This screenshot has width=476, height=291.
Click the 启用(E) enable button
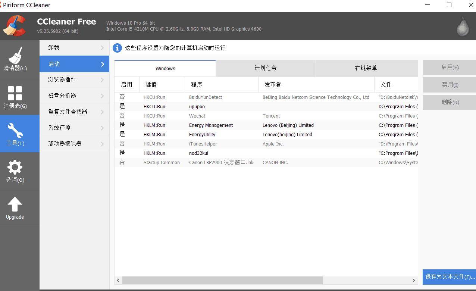(x=449, y=67)
